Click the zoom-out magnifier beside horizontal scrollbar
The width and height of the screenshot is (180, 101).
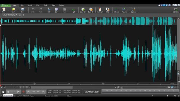pyautogui.click(x=118, y=87)
